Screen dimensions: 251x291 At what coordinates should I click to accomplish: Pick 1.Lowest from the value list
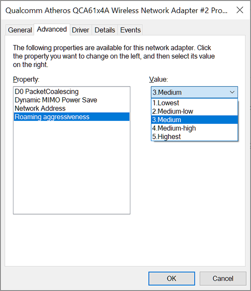point(194,103)
